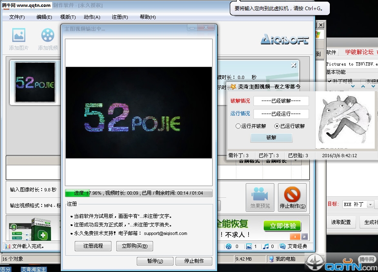Click the 添加视频 film reel icon
378x272 pixels.
point(48,35)
